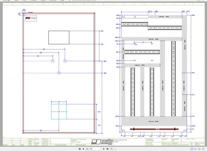The width and height of the screenshot is (207, 151).
Task: Click the dimension value 491 on the right side
Action: click(x=193, y=73)
